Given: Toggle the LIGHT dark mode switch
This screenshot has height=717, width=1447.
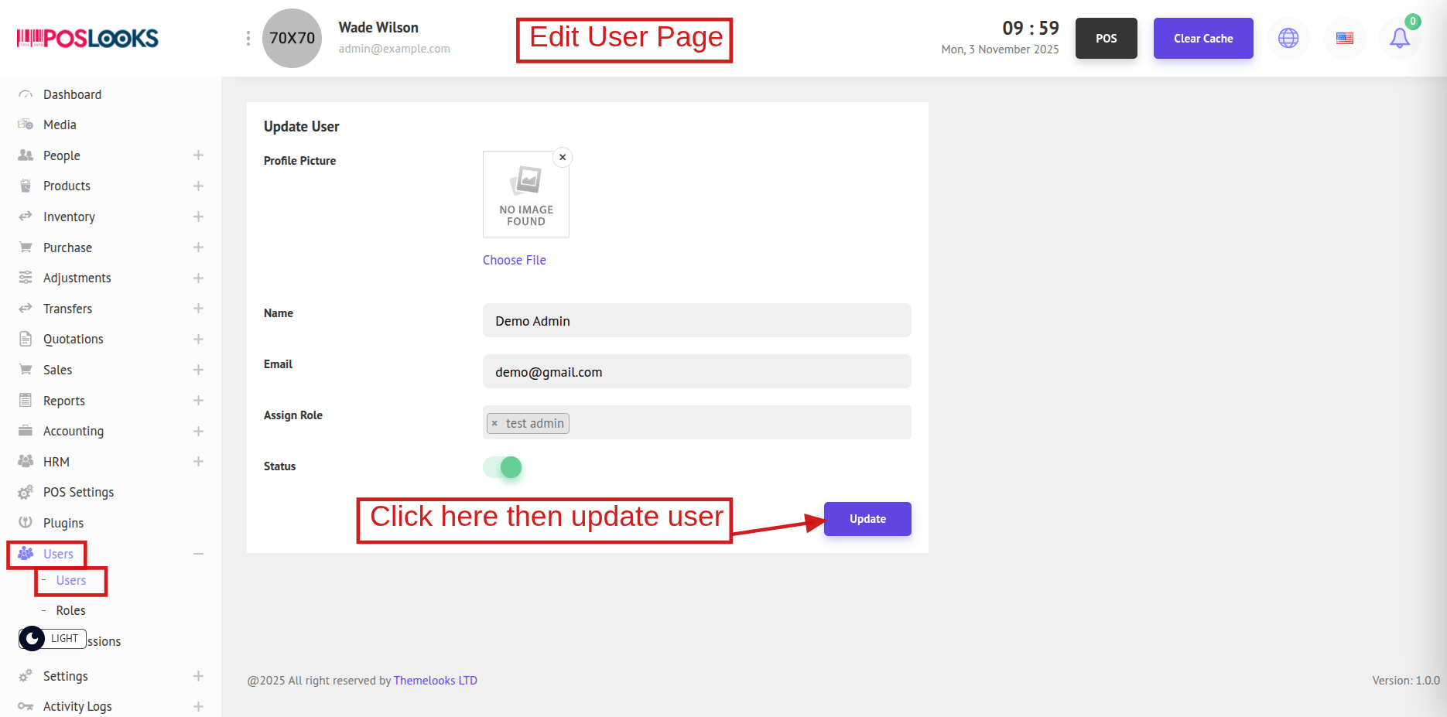Looking at the screenshot, I should (32, 639).
